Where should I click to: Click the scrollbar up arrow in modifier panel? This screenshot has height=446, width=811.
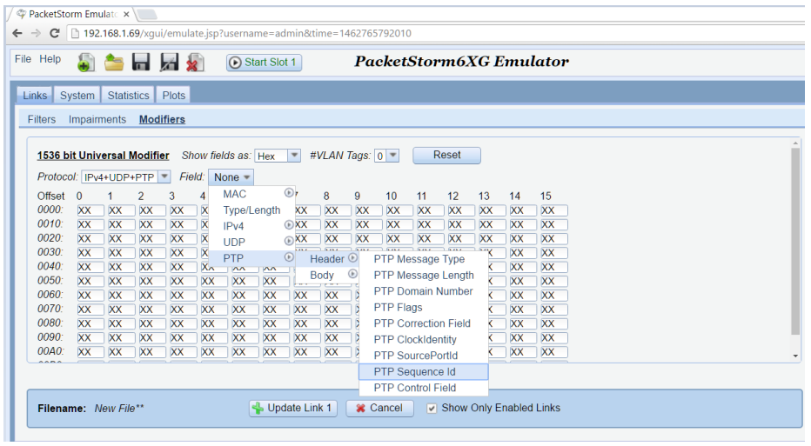795,143
